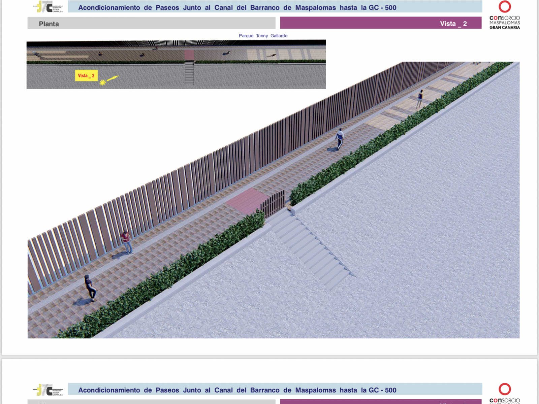Click the Parque Tonny Gallardo caption
539x404 pixels.
[x=263, y=36]
